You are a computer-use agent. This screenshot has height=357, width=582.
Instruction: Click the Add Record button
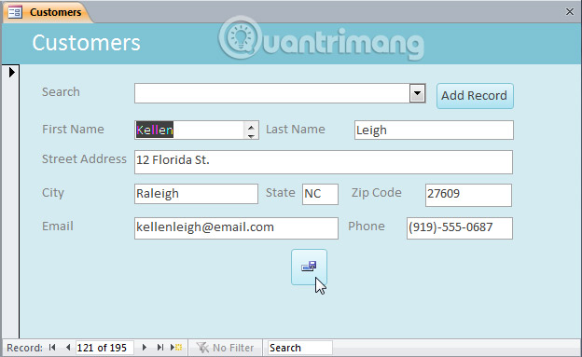point(475,96)
